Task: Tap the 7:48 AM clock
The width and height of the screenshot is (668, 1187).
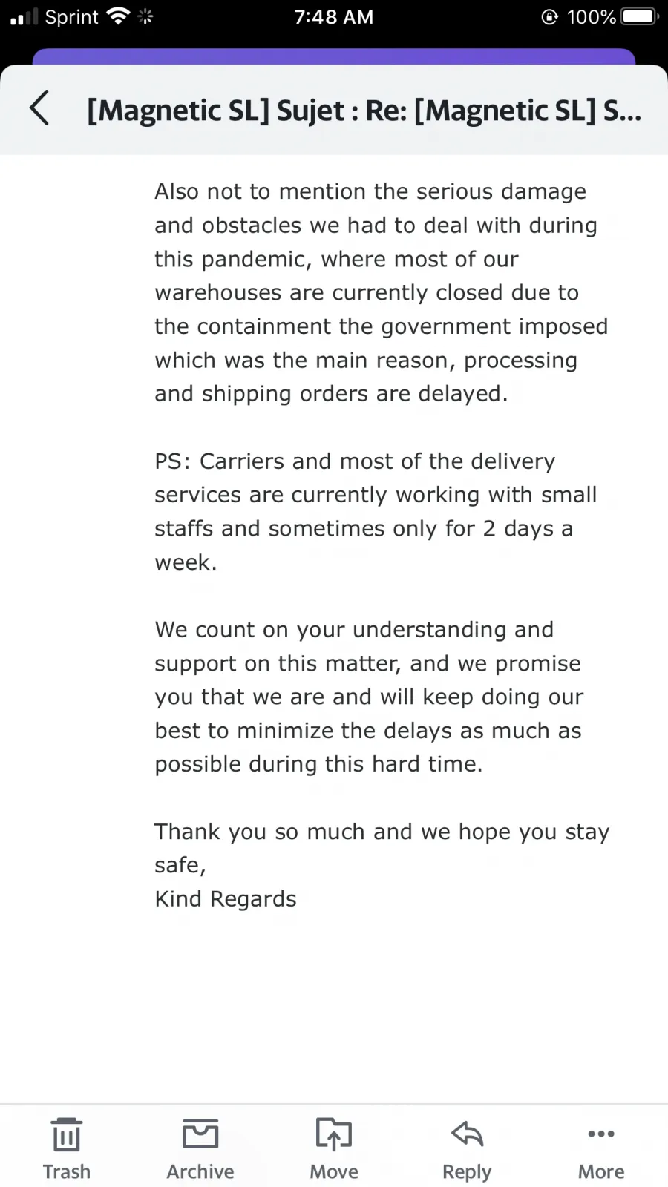Action: (334, 16)
